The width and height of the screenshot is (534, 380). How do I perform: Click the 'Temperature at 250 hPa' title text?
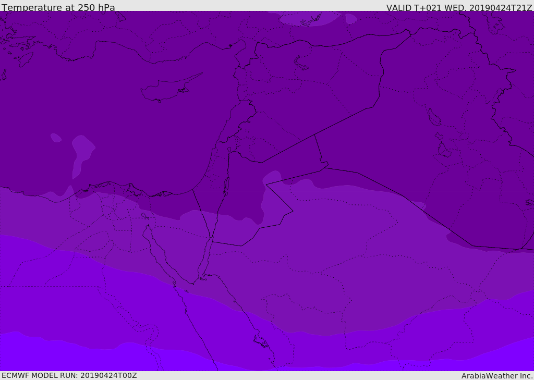pyautogui.click(x=58, y=7)
